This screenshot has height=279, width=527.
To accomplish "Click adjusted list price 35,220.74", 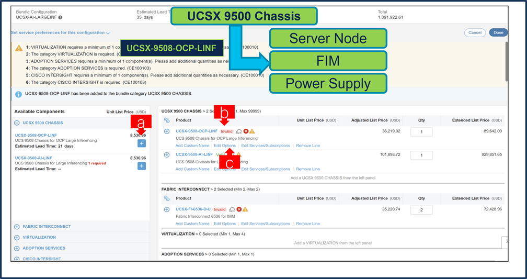I will tap(391, 209).
